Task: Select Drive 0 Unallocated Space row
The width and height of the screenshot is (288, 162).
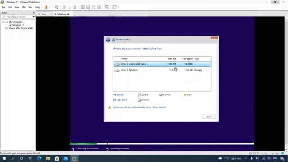Action: pos(162,64)
